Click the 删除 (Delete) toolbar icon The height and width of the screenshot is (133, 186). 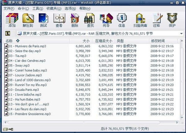[x=75, y=20]
